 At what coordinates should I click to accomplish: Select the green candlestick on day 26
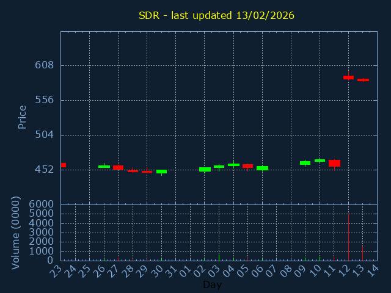[104, 167]
